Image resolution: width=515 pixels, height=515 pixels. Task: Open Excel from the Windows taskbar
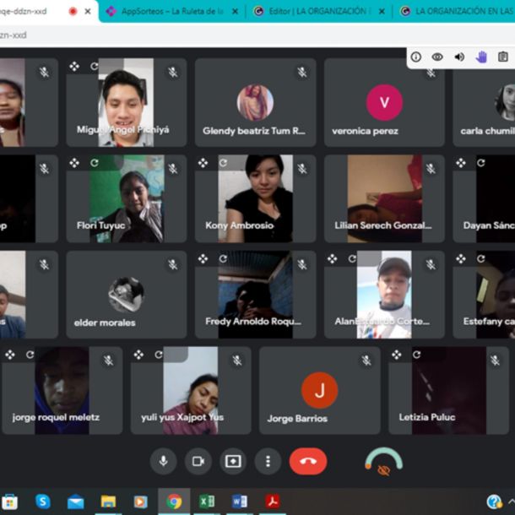(x=207, y=501)
